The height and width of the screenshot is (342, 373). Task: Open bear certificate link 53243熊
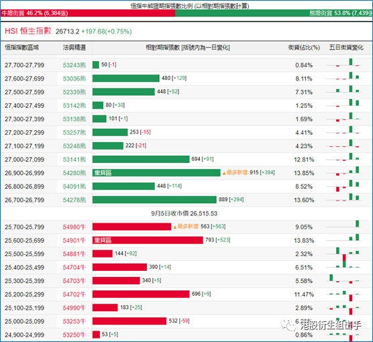[x=74, y=65]
